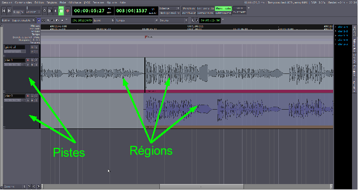Open playlist button on track clar 1
358x190 pixels.
[28, 65]
